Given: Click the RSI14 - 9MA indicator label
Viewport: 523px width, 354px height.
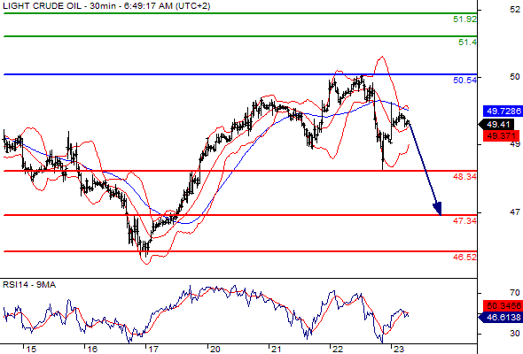Looking at the screenshot, I should 29,285.
